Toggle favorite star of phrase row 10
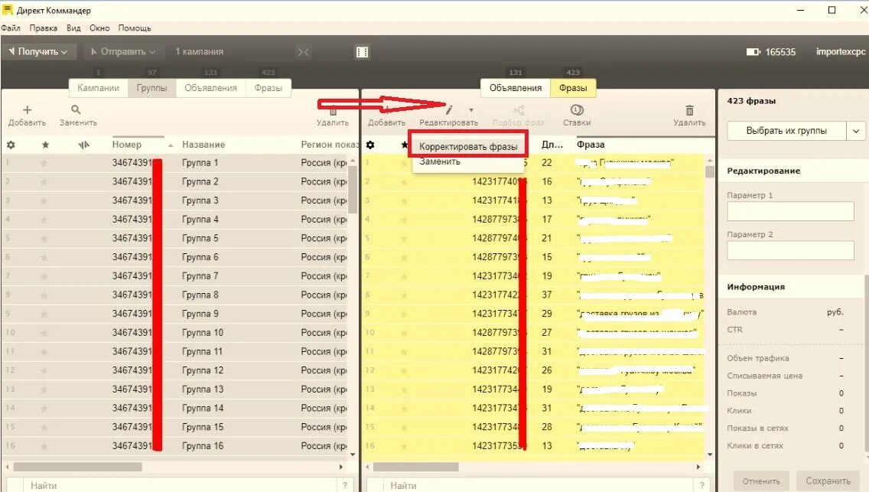 tap(404, 332)
